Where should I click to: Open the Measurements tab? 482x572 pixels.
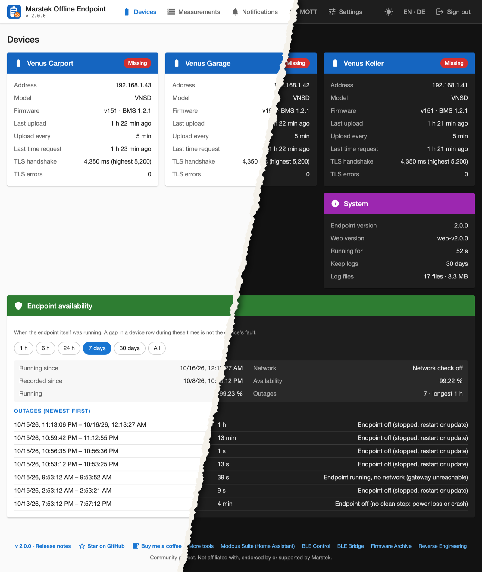[x=194, y=12]
